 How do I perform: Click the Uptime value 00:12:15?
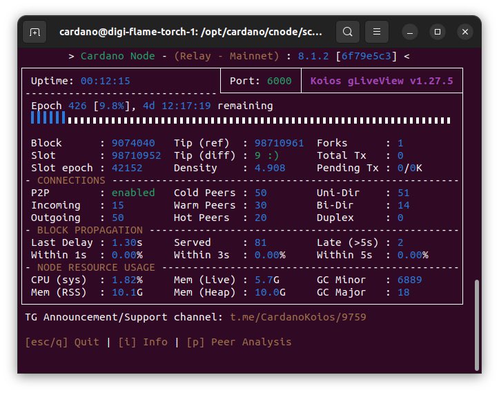pyautogui.click(x=106, y=81)
